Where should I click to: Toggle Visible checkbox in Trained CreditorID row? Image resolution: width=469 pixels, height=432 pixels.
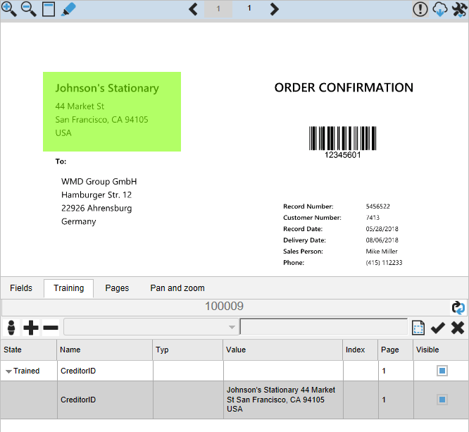coord(442,371)
